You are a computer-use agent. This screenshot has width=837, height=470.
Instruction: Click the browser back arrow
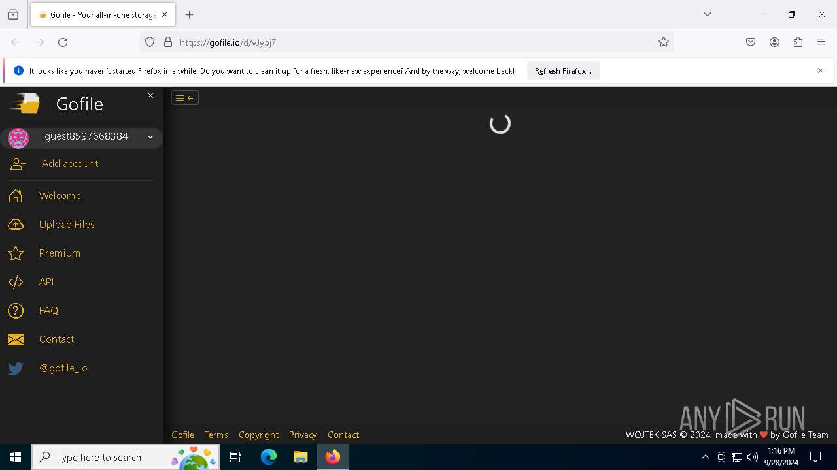[x=16, y=42]
